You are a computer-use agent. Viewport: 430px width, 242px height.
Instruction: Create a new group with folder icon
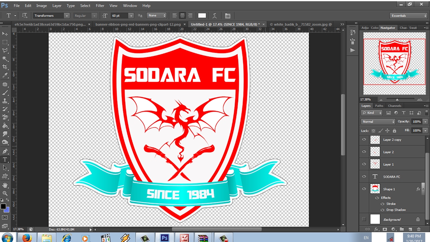point(402,229)
